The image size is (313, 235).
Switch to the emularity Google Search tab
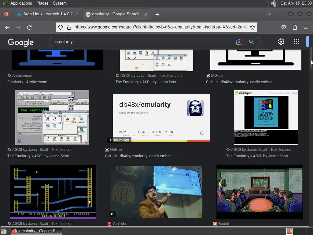point(116,14)
